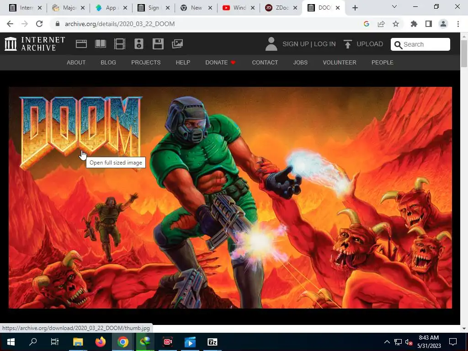Open the PROJECTS menu link
Image resolution: width=468 pixels, height=351 pixels.
[x=146, y=62]
